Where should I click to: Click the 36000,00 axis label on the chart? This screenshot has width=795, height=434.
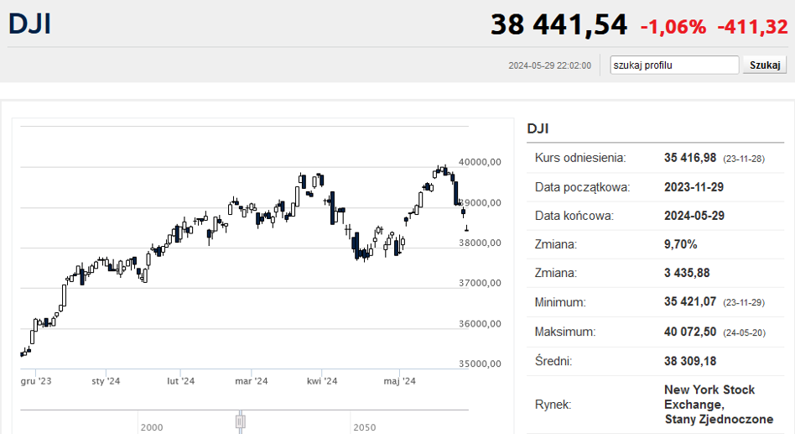click(480, 323)
